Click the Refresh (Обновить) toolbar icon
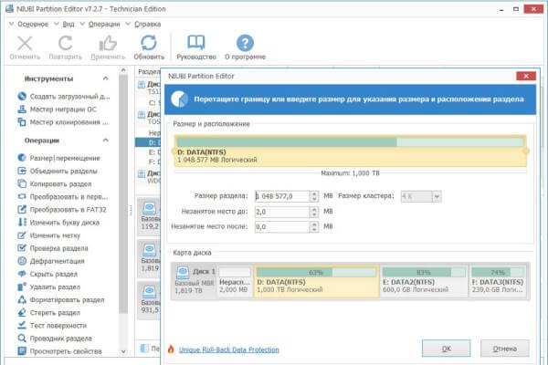 (149, 43)
